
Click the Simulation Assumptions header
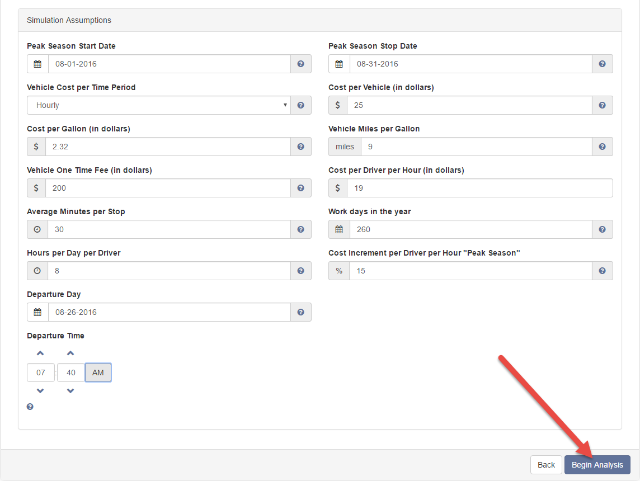69,20
